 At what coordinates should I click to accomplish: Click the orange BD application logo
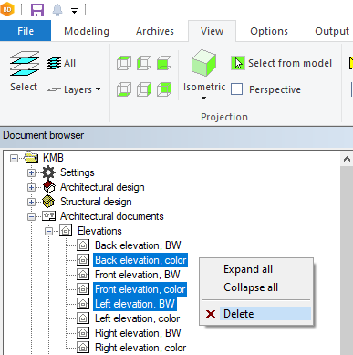7,9
